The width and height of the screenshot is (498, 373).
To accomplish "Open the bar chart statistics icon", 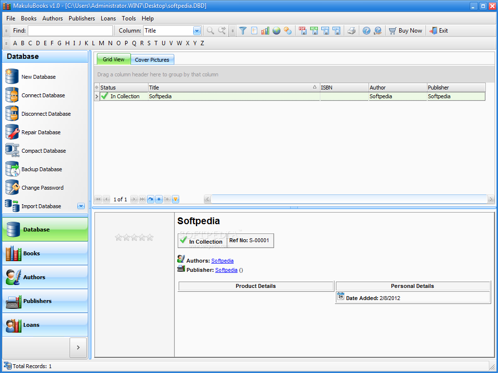I will (265, 31).
